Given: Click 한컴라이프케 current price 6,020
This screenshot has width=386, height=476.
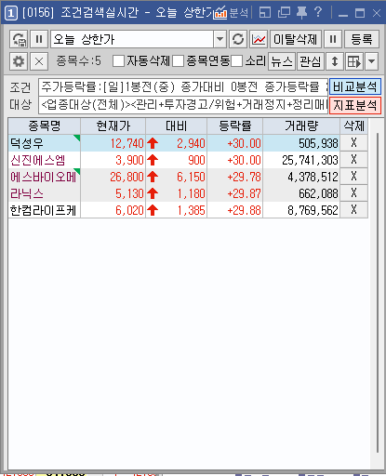Looking at the screenshot, I should pyautogui.click(x=129, y=210).
